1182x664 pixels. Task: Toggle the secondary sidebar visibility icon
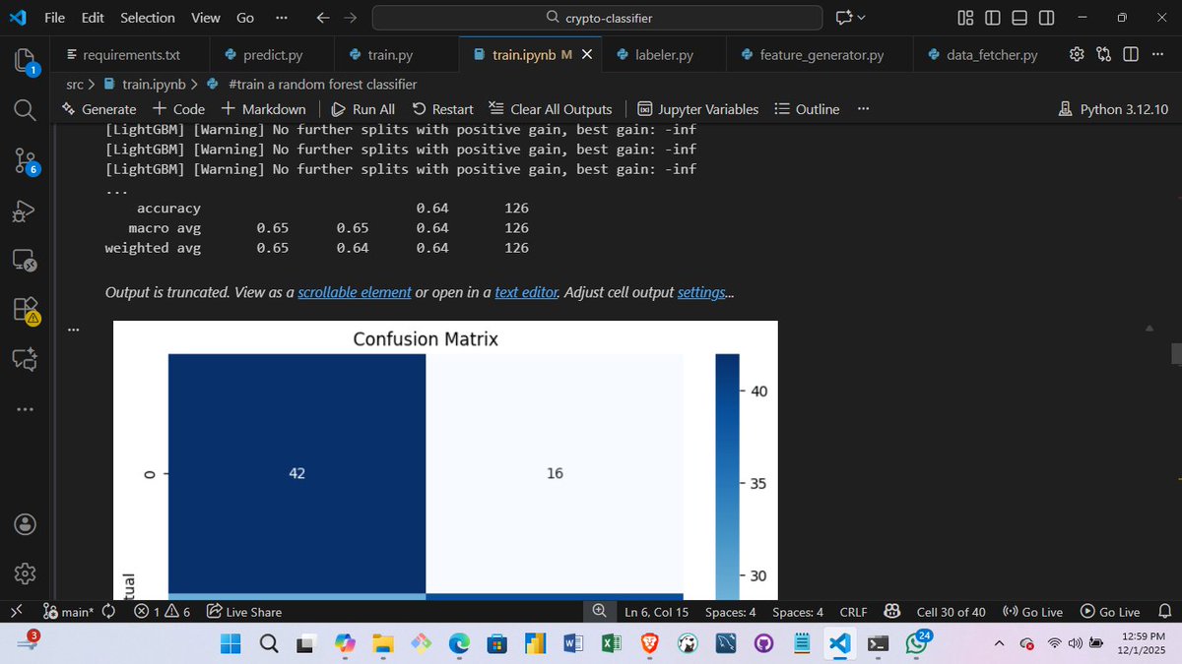(x=1046, y=17)
